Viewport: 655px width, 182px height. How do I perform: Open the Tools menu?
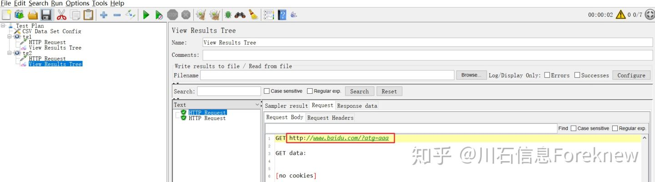100,3
